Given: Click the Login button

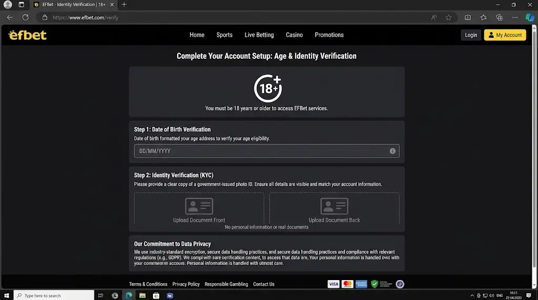Looking at the screenshot, I should 471,35.
